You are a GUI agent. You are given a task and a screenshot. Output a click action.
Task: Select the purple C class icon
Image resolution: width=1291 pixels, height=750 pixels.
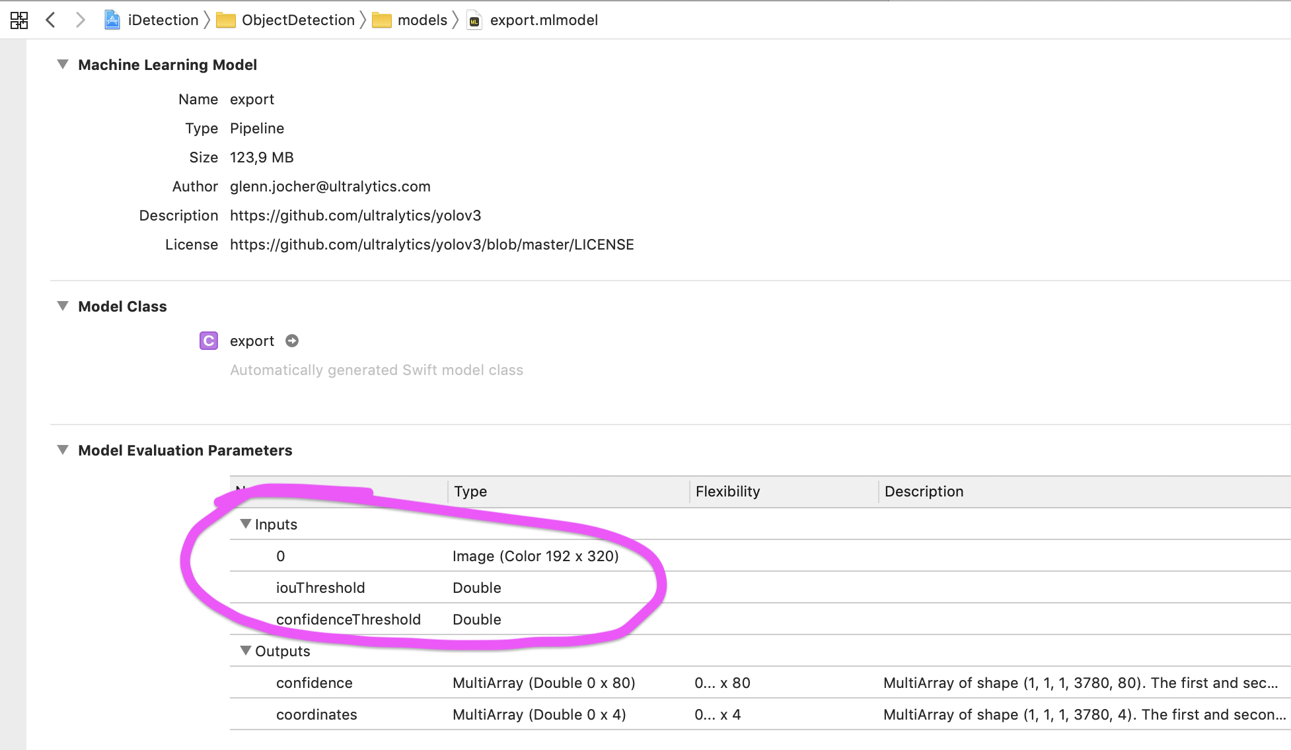click(x=208, y=341)
